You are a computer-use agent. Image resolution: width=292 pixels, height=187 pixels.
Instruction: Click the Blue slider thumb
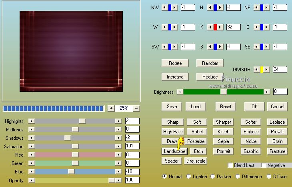[71, 171]
